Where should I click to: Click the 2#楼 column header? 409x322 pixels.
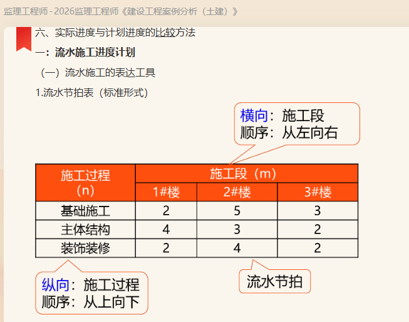click(x=237, y=192)
